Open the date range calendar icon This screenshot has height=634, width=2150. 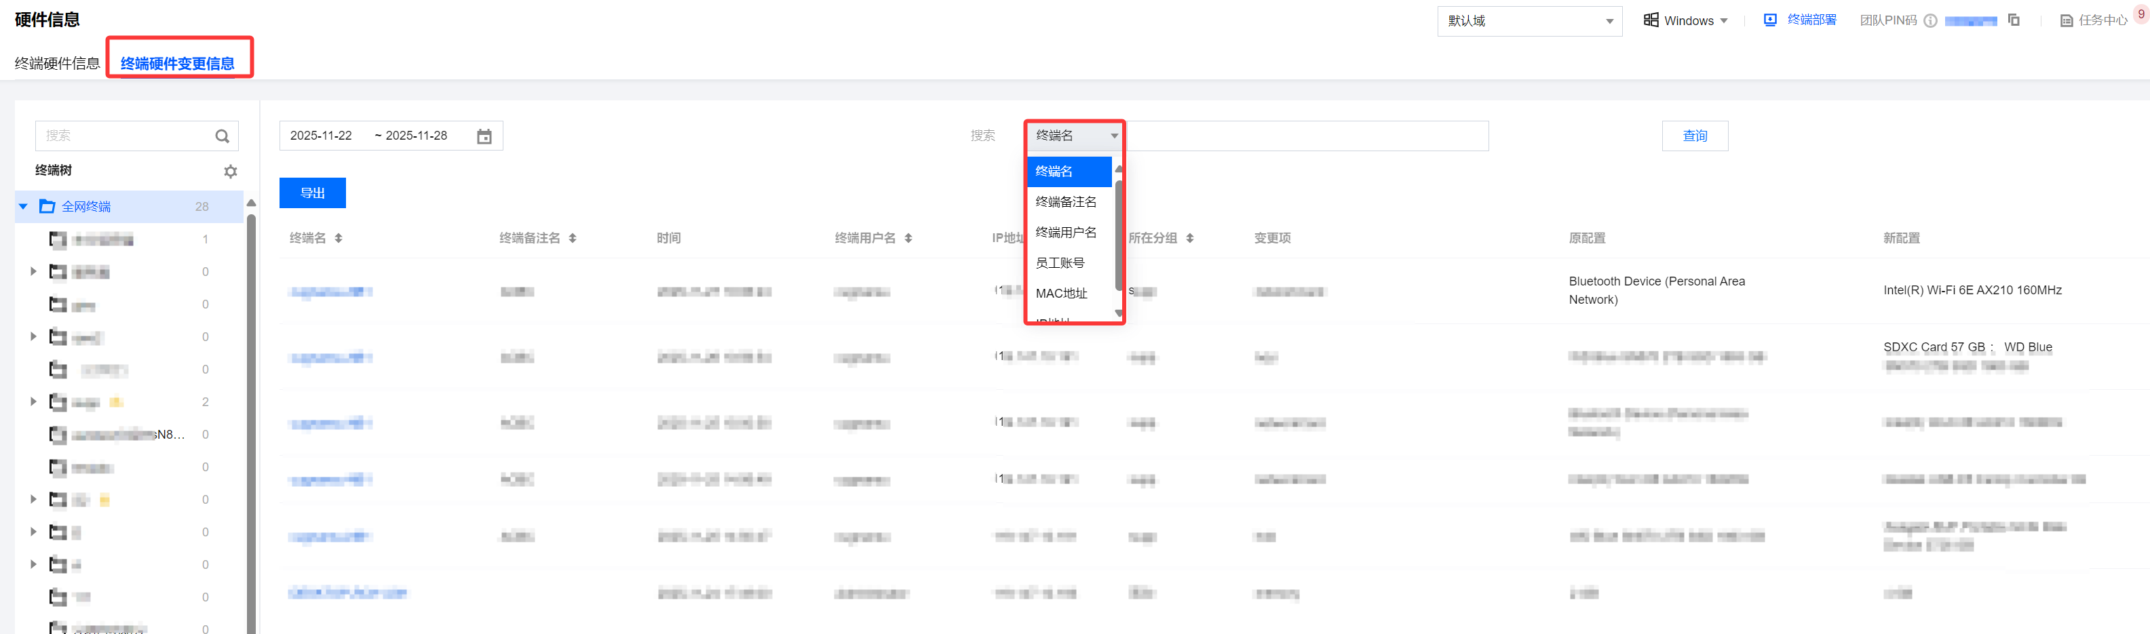(x=484, y=136)
